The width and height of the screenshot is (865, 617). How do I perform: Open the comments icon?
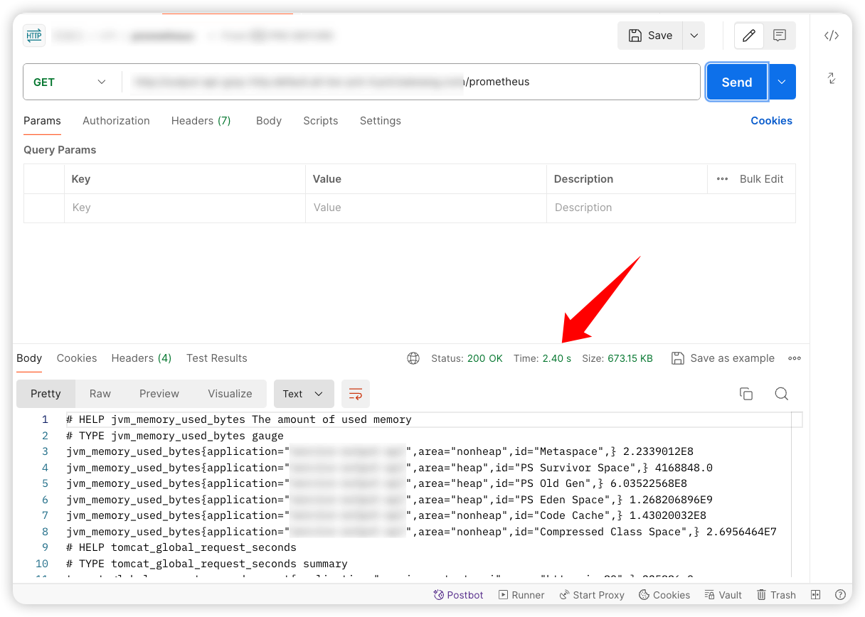pos(780,36)
